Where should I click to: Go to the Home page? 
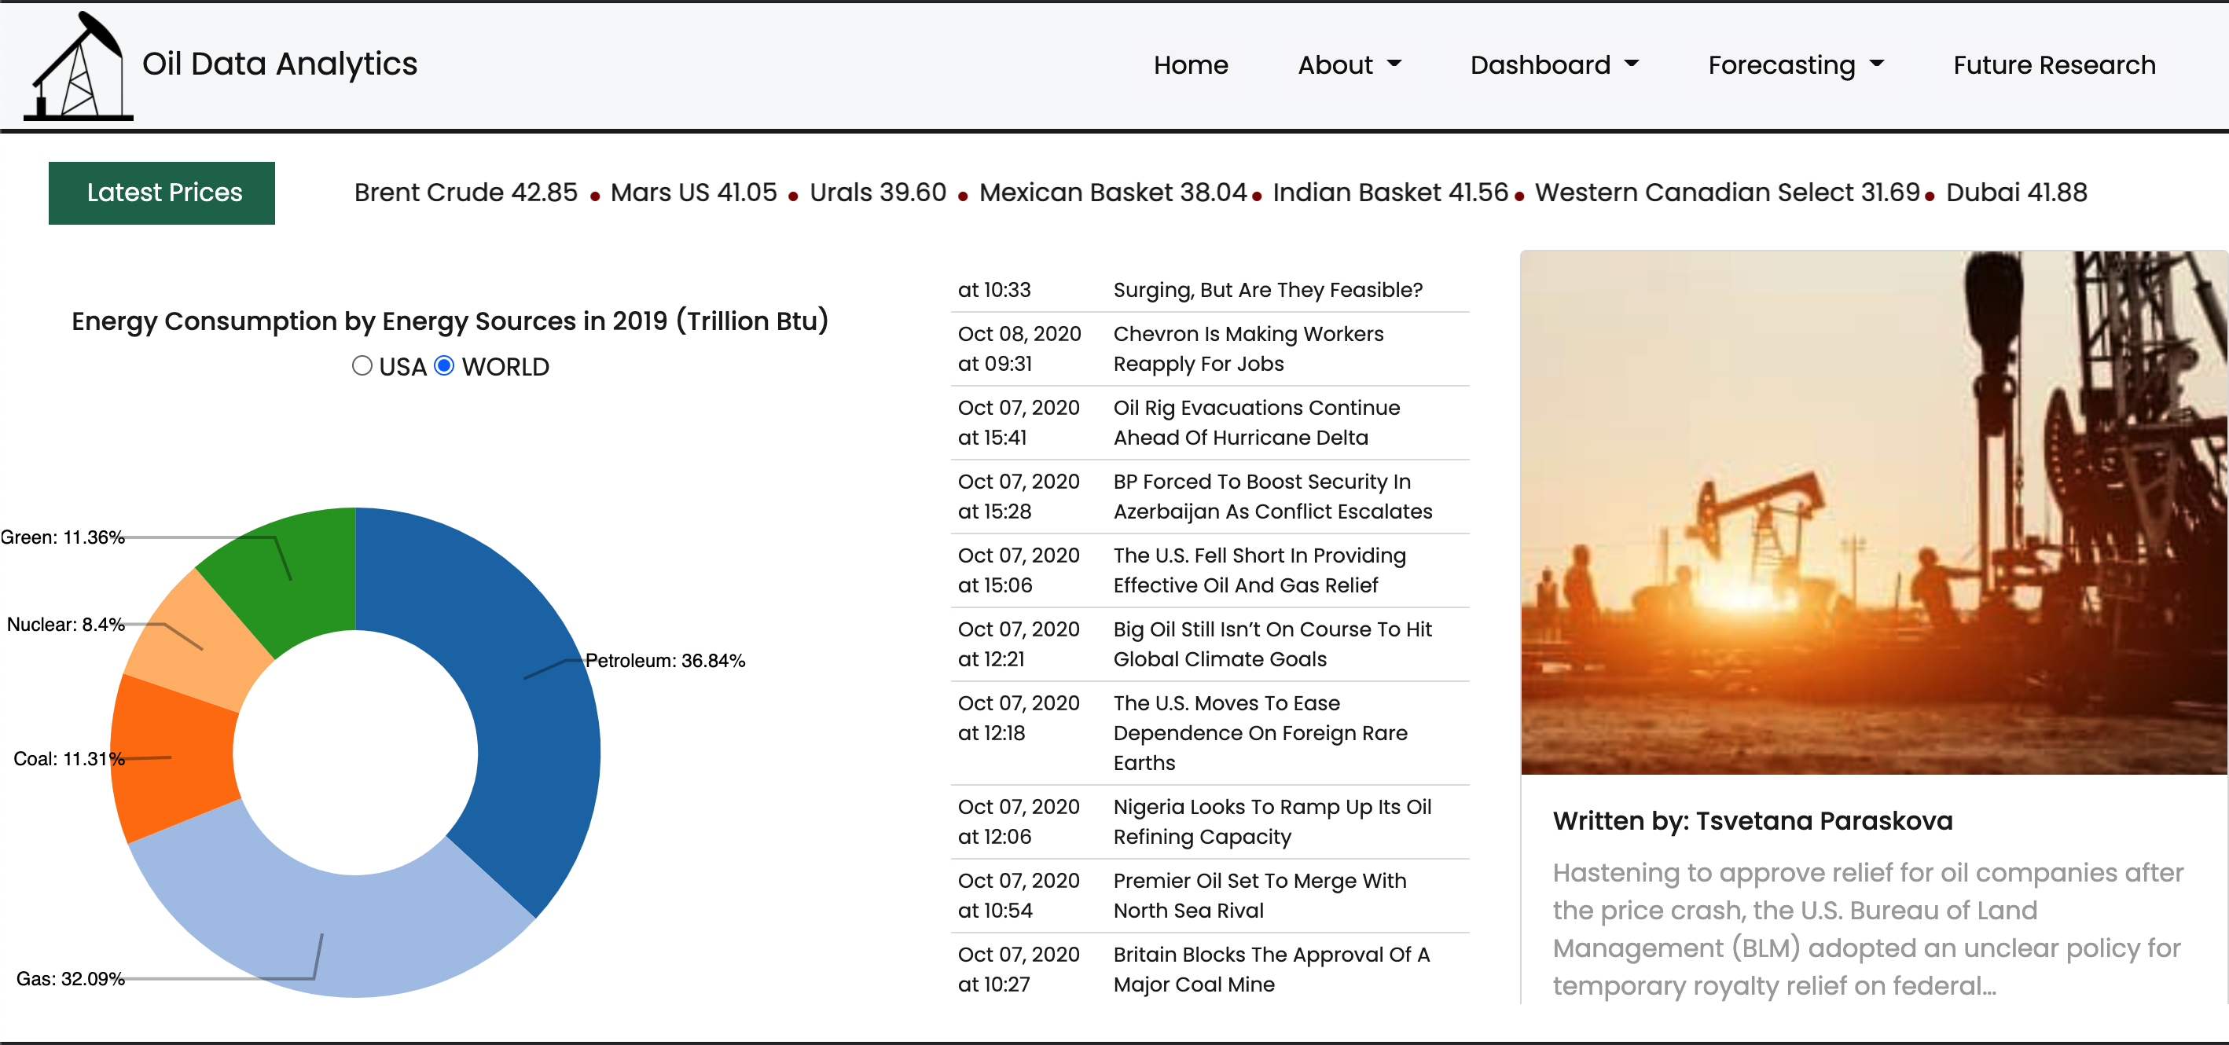click(1190, 65)
